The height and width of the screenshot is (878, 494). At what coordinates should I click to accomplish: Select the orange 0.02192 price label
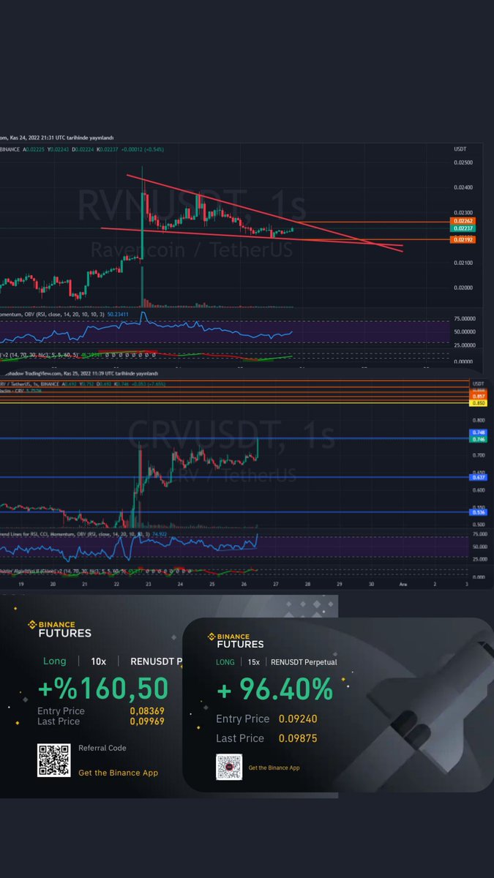click(461, 239)
